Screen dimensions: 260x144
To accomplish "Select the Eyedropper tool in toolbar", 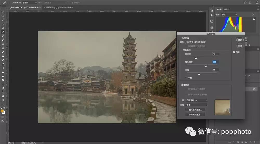I will pyautogui.click(x=3, y=32).
